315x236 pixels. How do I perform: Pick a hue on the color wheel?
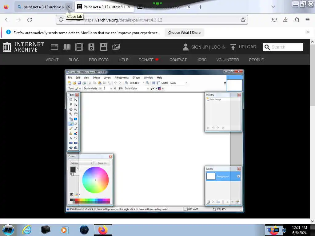(x=95, y=180)
